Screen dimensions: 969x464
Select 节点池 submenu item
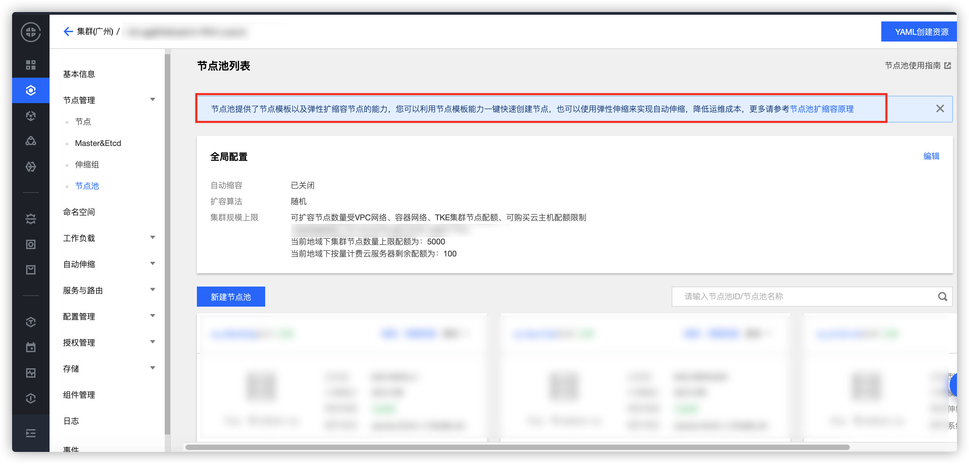[x=87, y=186]
